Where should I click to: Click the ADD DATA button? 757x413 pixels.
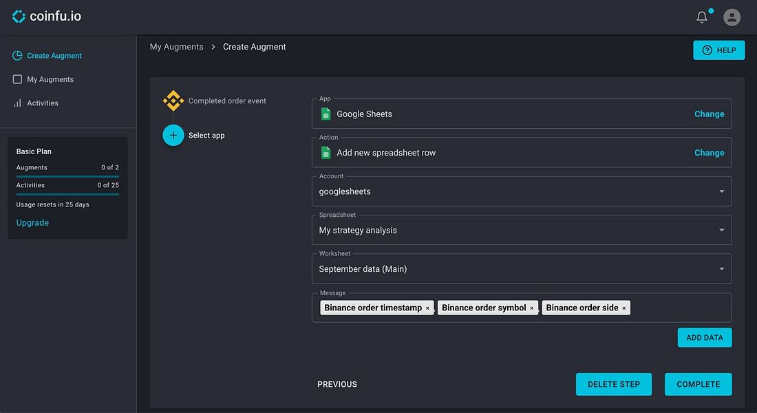coord(705,338)
